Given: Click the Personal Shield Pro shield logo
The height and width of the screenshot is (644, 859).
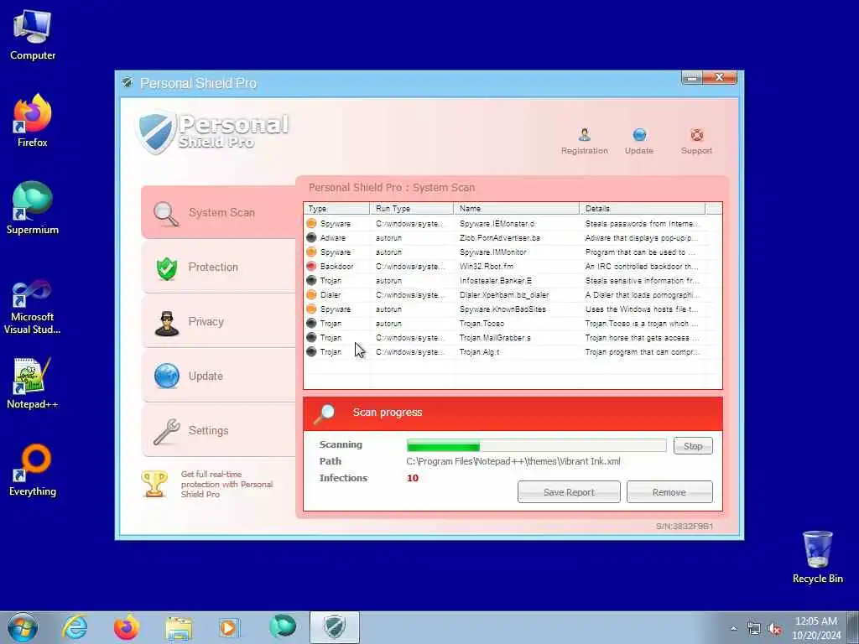Looking at the screenshot, I should [x=156, y=132].
